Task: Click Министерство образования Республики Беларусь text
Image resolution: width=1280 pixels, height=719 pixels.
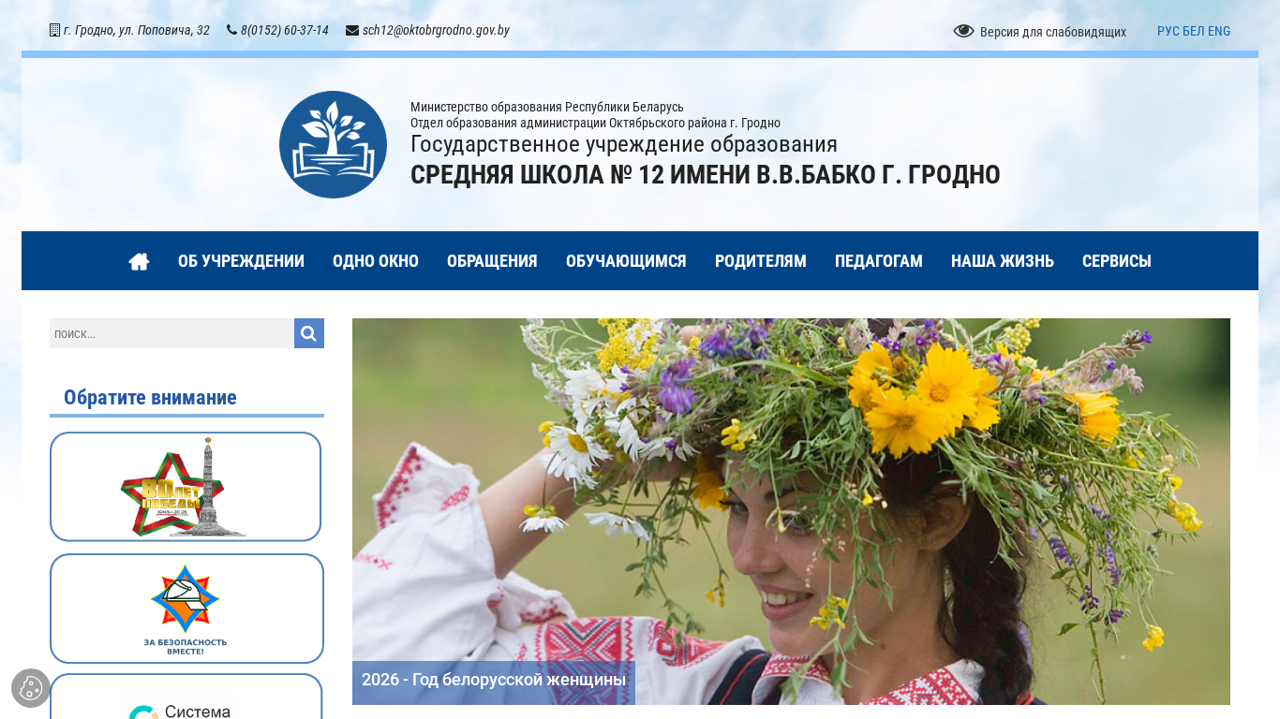Action: click(x=547, y=107)
